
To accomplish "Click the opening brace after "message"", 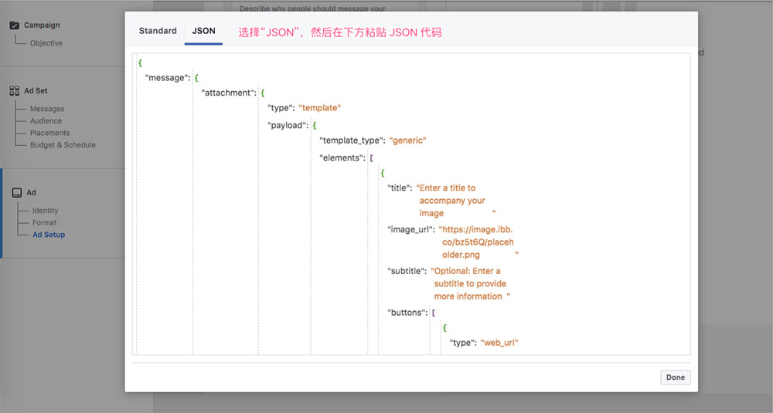I will tap(196, 78).
